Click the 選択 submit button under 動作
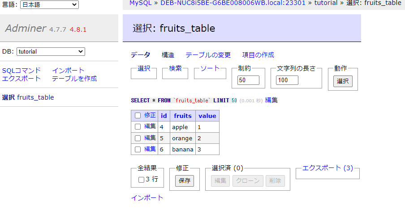Screen dimensions: 405x222 coord(343,81)
